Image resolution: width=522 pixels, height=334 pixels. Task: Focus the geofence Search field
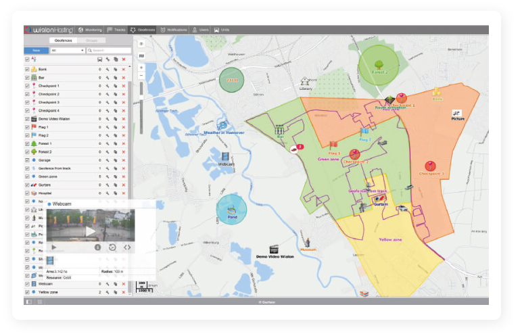[x=109, y=50]
